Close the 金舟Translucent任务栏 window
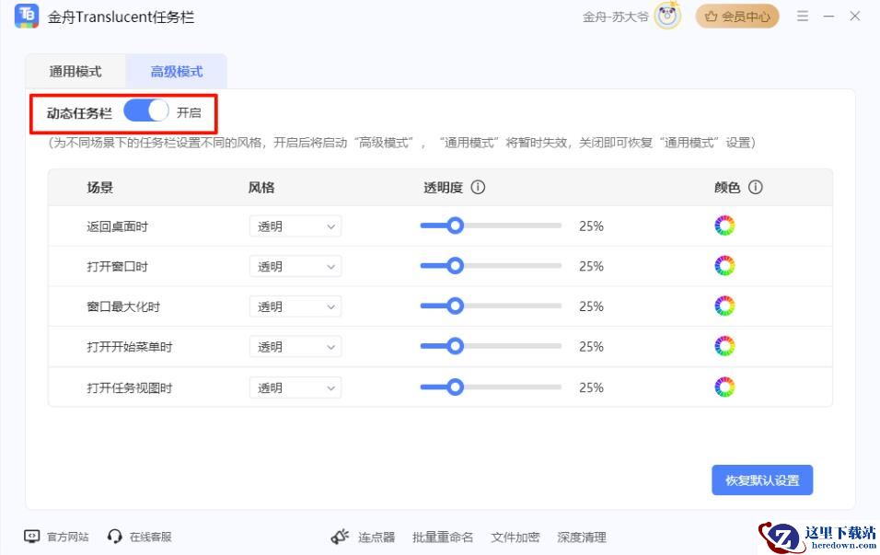This screenshot has height=555, width=880. point(855,17)
